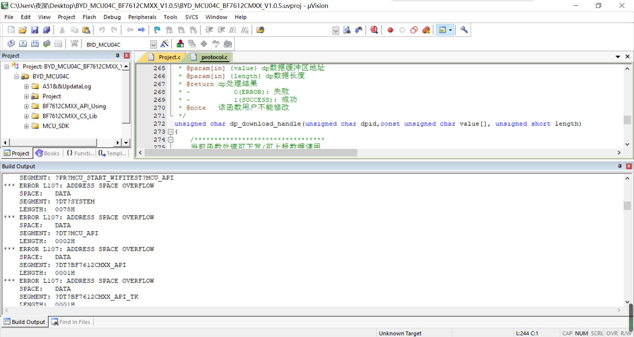Pin the Project panel with pushpin
The image size is (634, 337).
pos(118,56)
